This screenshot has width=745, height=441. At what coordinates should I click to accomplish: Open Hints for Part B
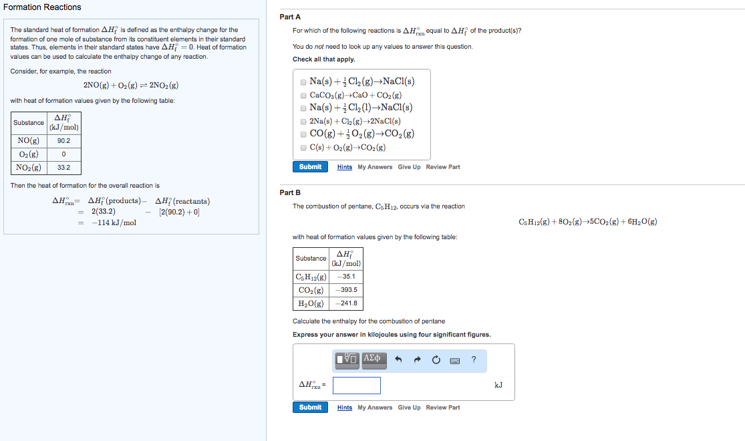click(x=344, y=407)
